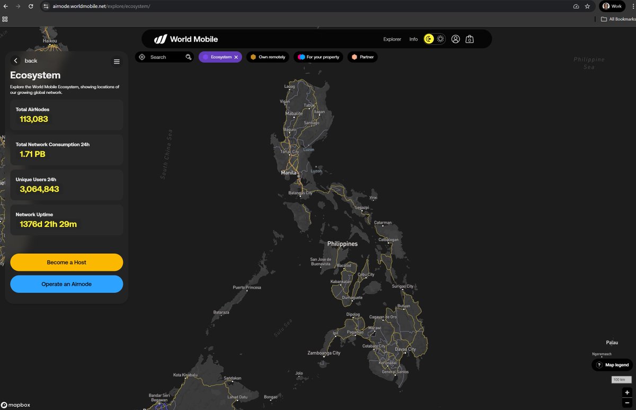This screenshot has height=410, width=636.
Task: Click the Become a Host button
Action: [67, 262]
